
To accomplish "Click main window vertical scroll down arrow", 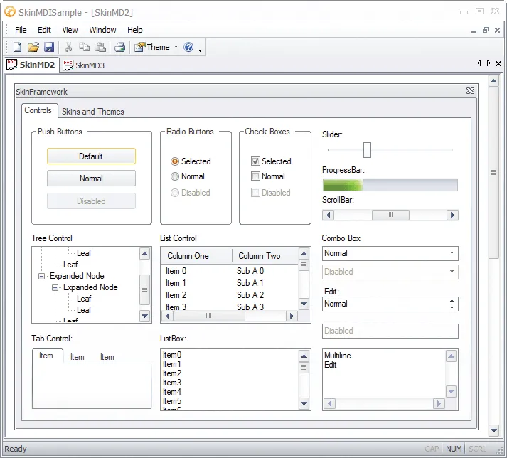I will click(493, 430).
